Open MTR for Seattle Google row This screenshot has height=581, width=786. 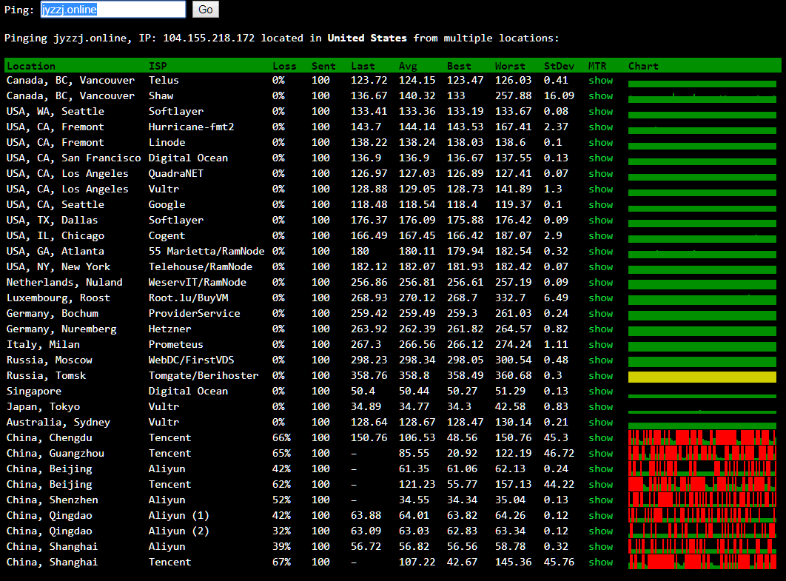[600, 204]
